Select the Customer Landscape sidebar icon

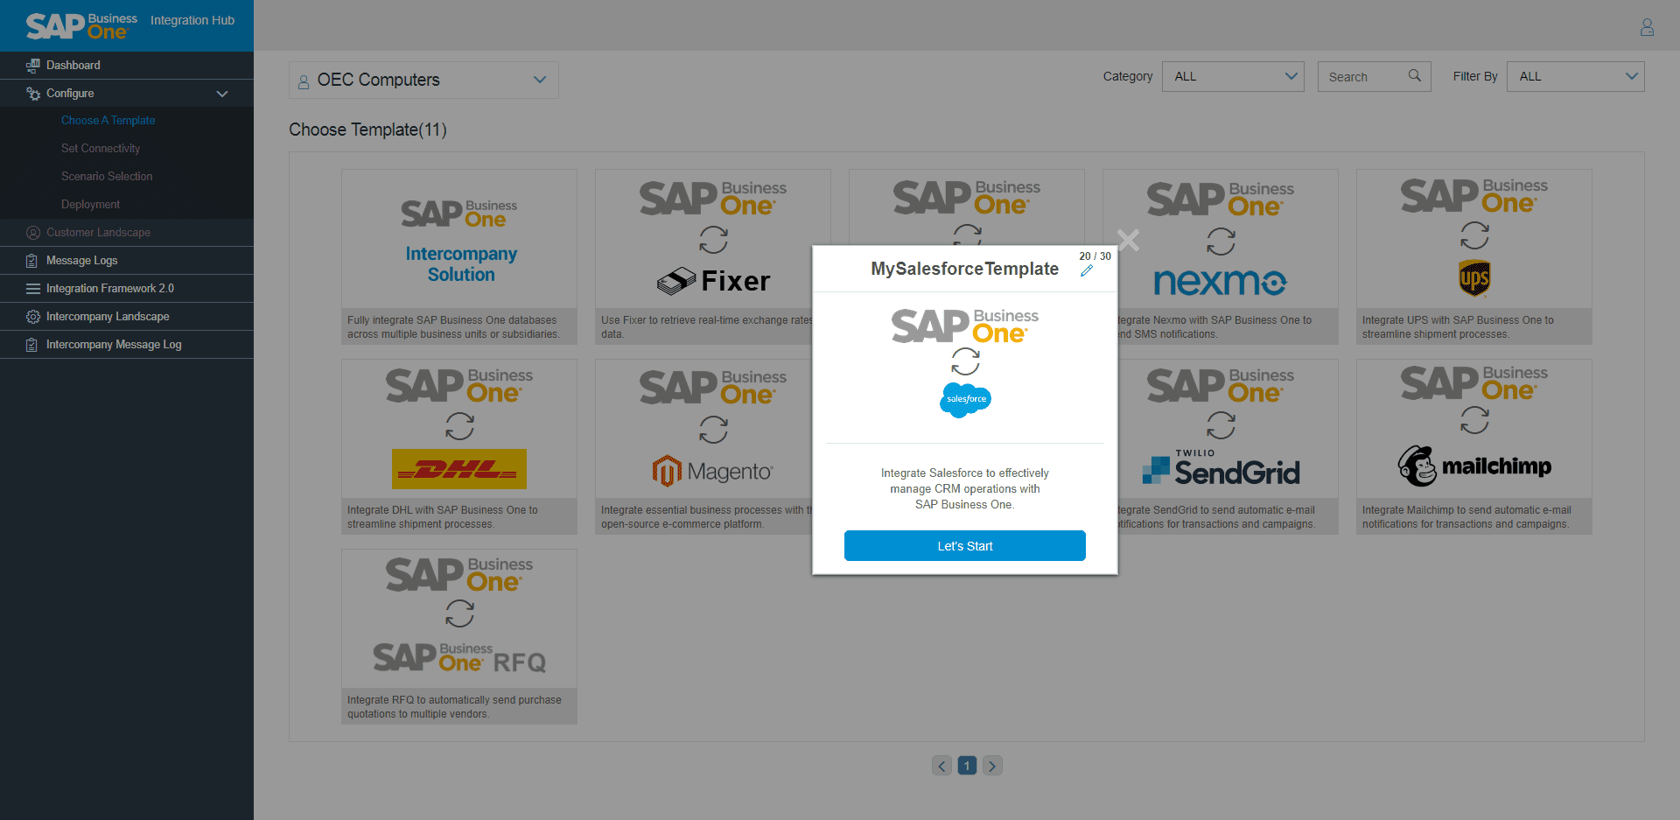[x=33, y=232]
